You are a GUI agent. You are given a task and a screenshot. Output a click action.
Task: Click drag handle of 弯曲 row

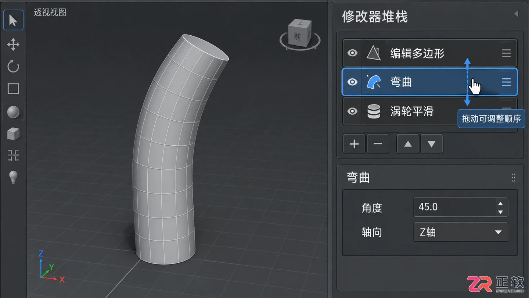[x=506, y=82]
